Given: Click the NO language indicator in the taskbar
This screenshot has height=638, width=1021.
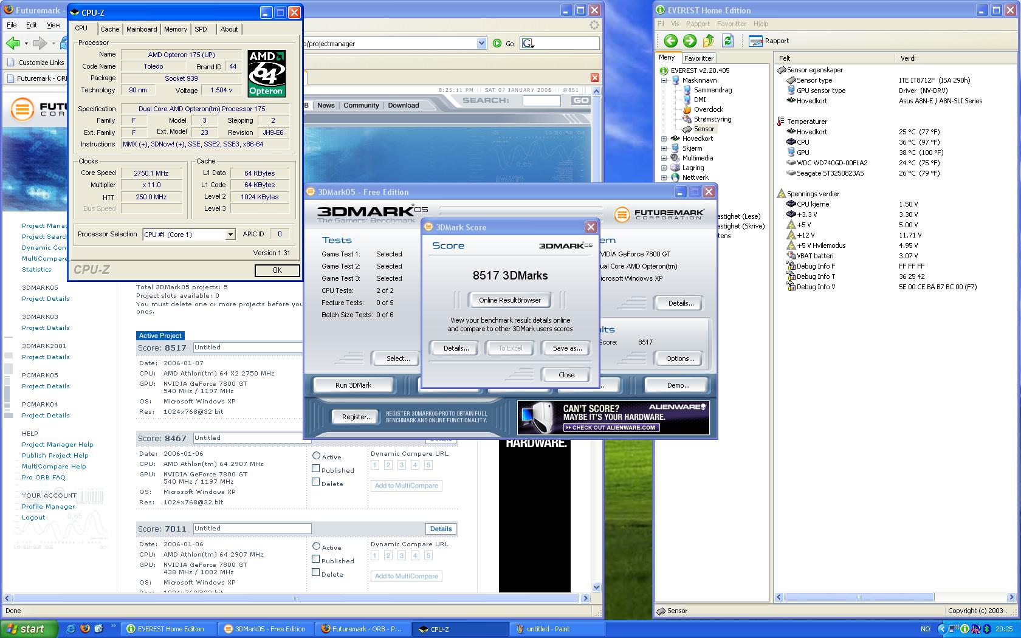Looking at the screenshot, I should coord(925,629).
